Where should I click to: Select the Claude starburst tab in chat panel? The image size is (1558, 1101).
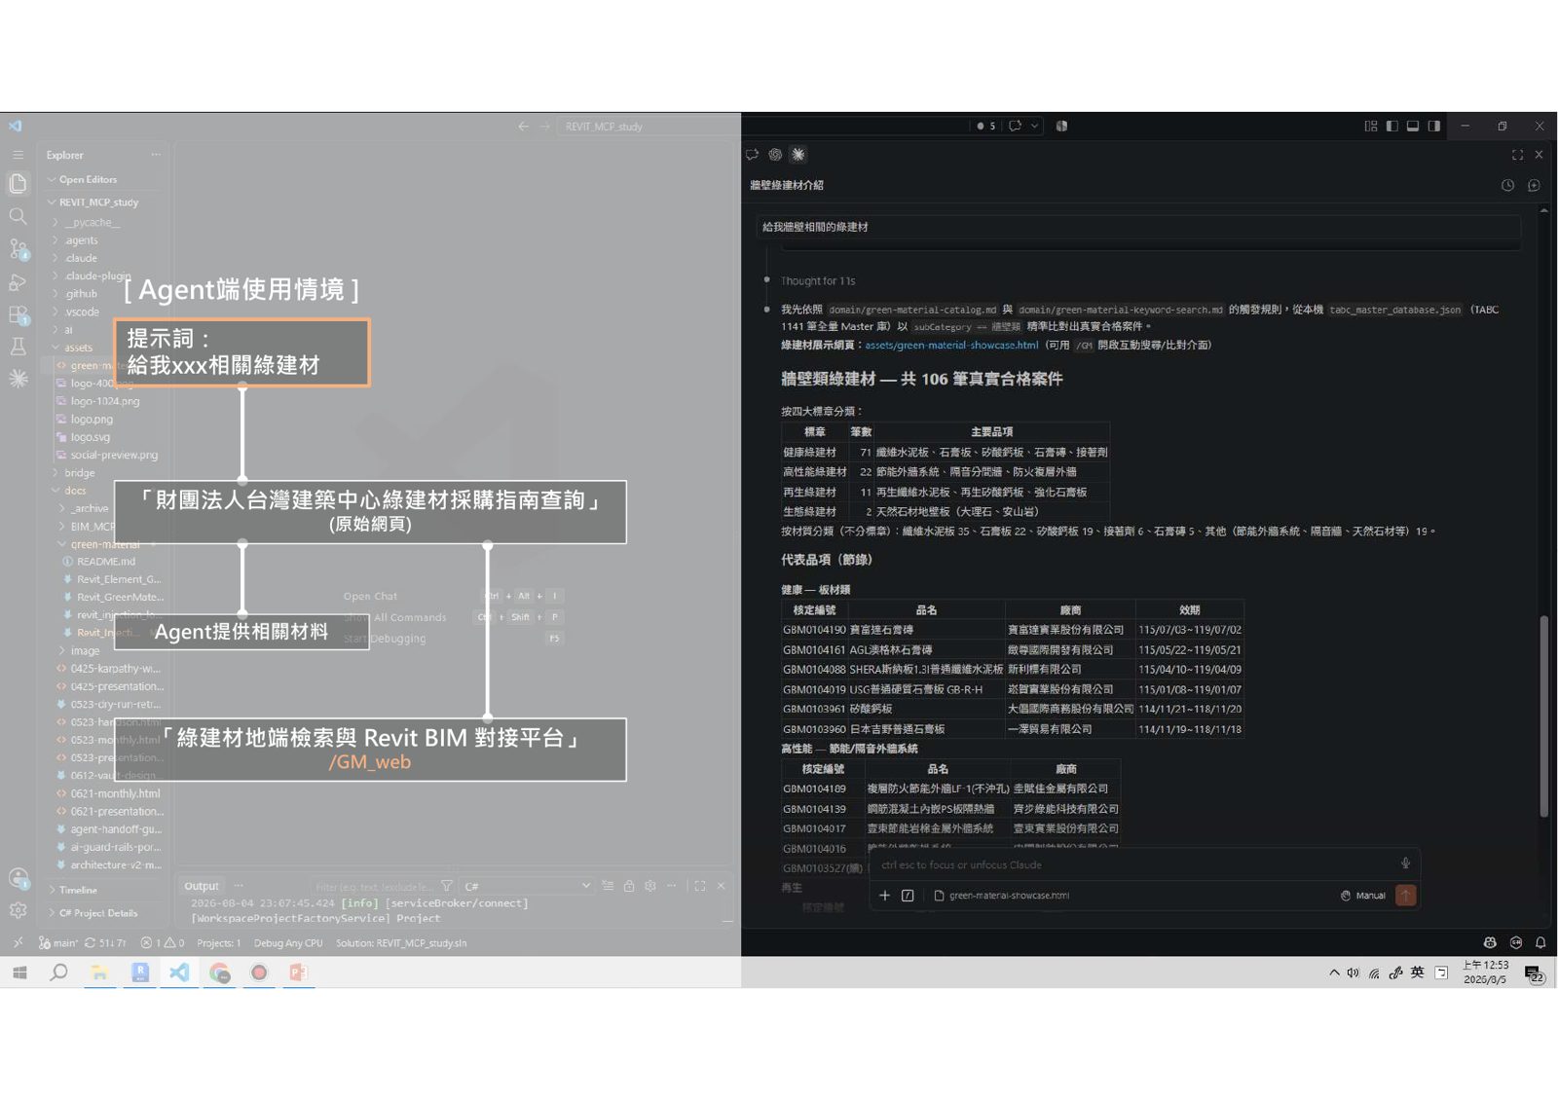click(x=798, y=155)
